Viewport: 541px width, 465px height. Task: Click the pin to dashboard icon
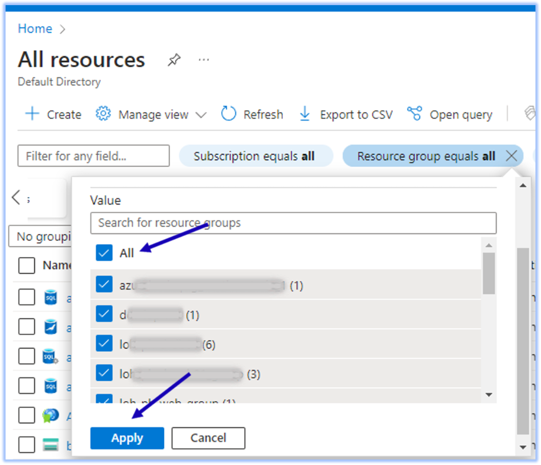point(174,60)
